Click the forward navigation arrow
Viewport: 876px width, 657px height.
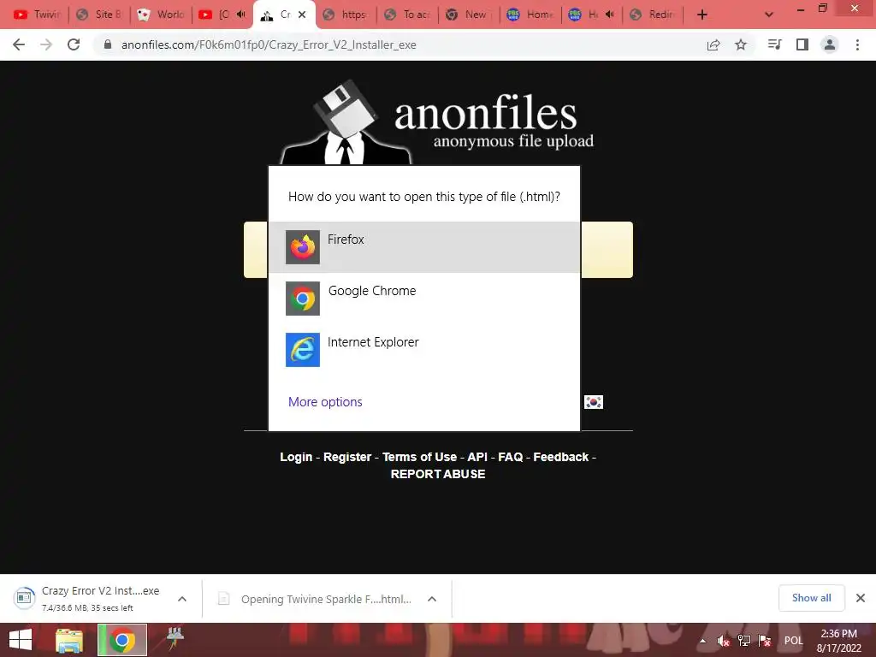(x=46, y=44)
